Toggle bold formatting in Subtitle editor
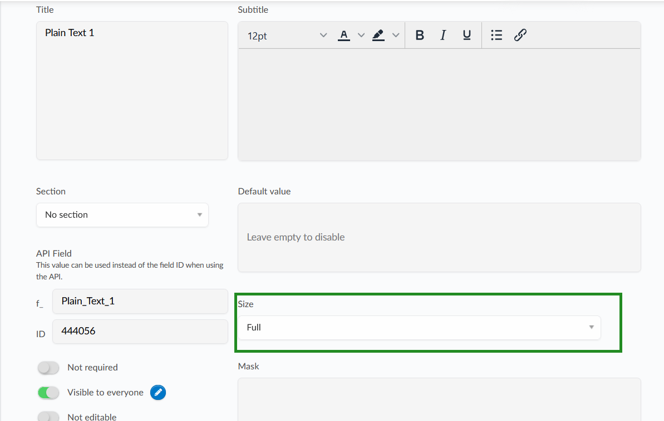This screenshot has width=664, height=421. point(420,35)
